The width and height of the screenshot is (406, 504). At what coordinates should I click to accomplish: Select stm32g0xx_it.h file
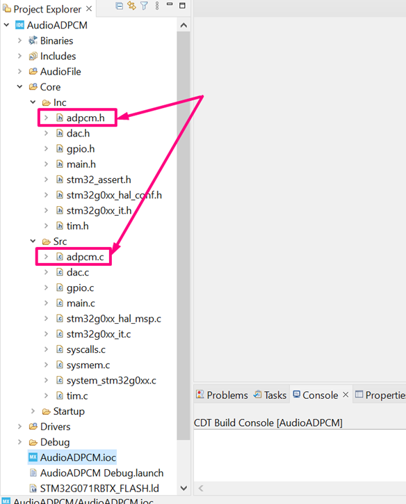pos(99,210)
